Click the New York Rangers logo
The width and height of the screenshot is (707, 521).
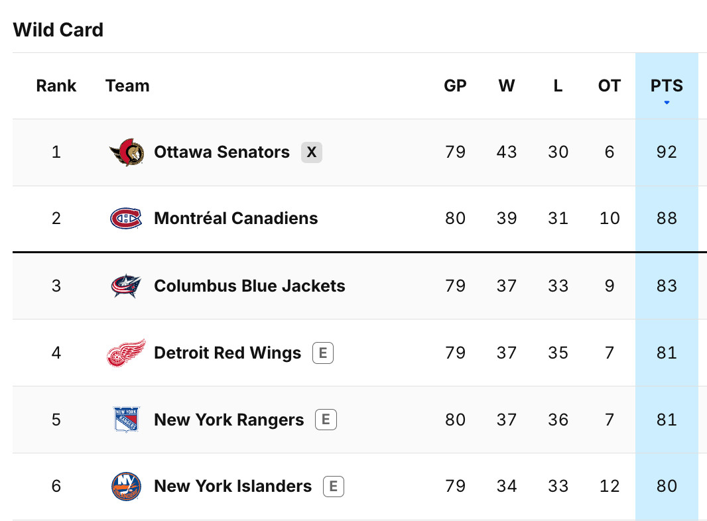click(x=126, y=420)
